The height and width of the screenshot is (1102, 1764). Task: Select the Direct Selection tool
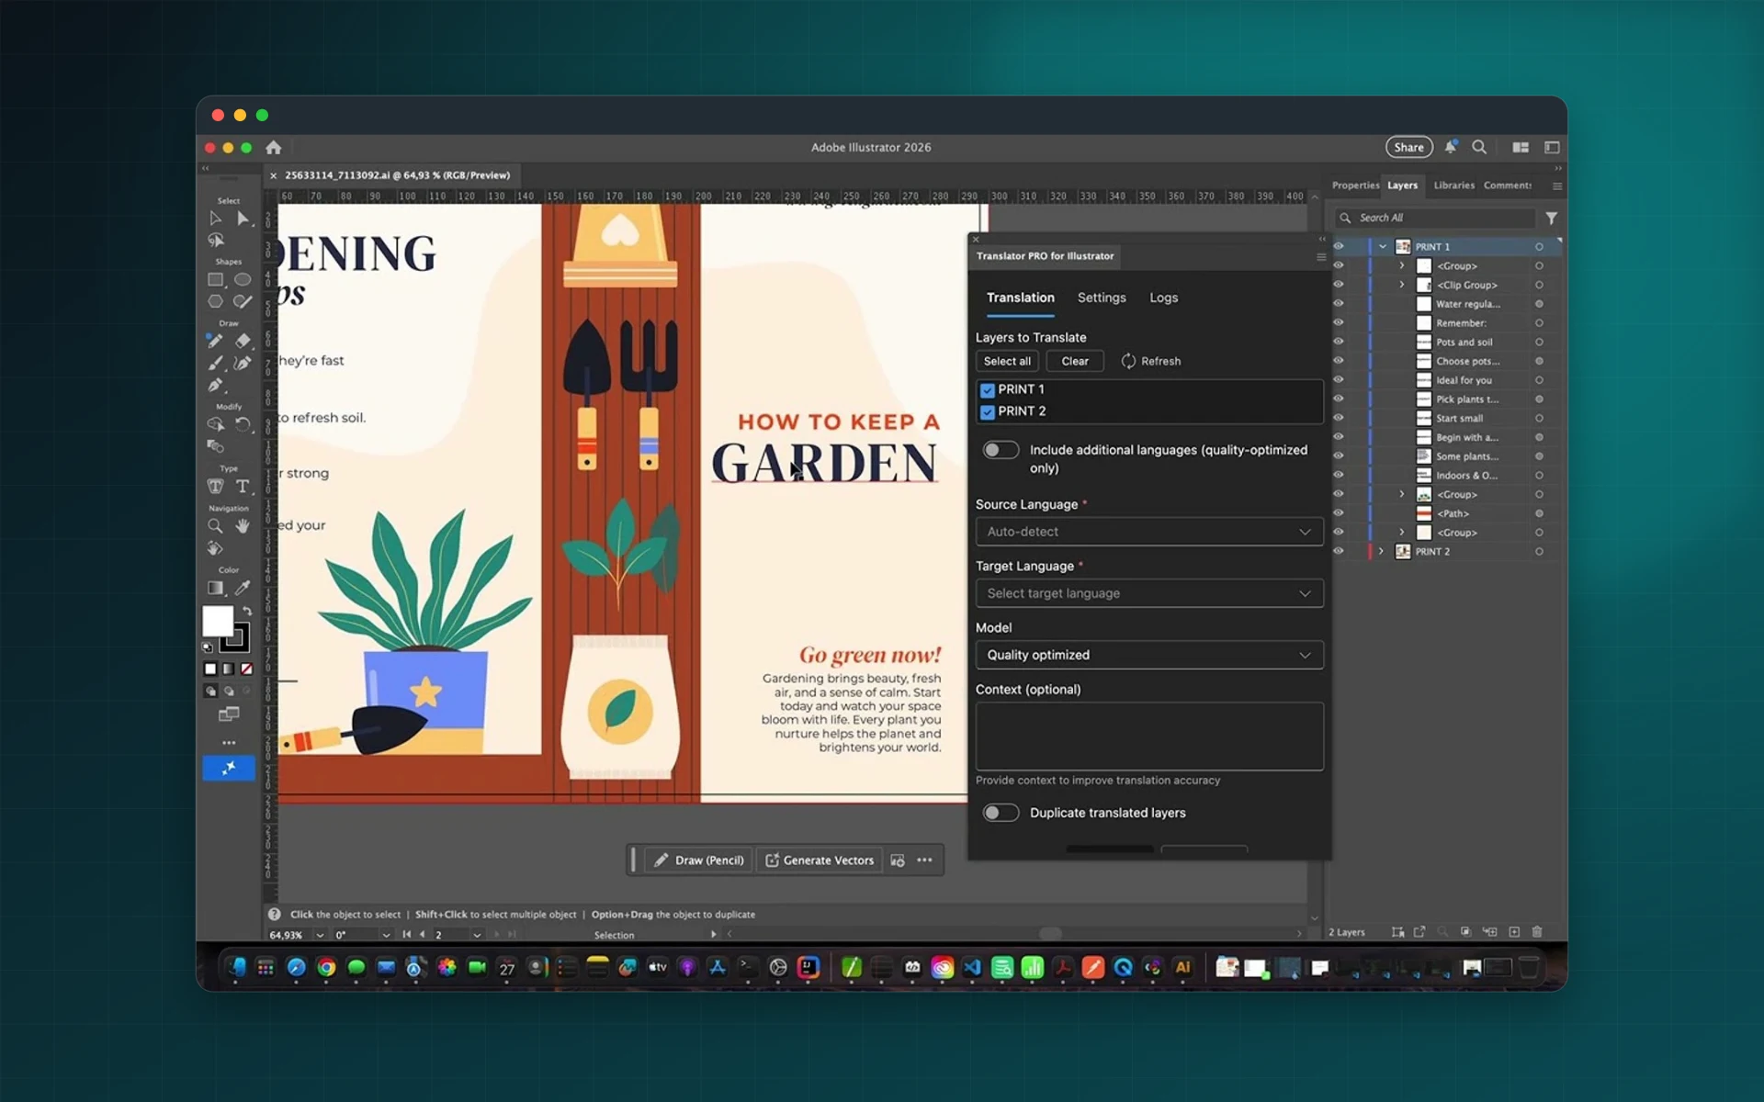(243, 219)
